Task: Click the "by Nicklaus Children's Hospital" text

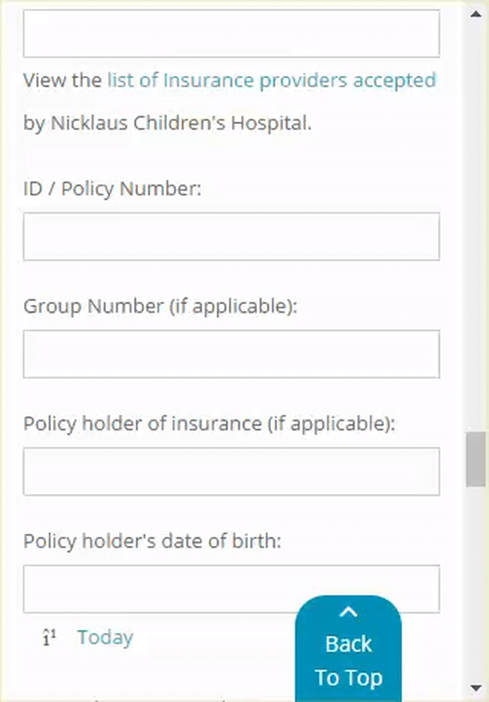Action: 167,124
